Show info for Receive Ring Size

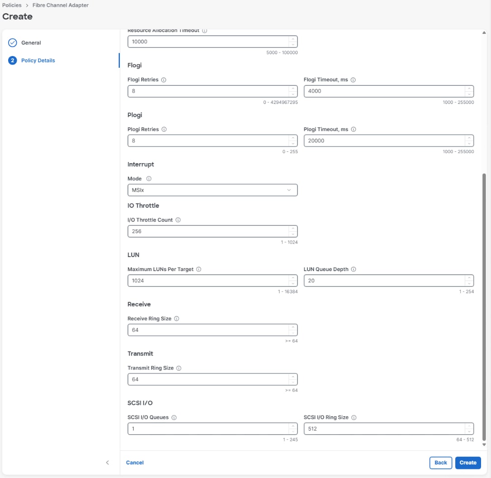176,319
